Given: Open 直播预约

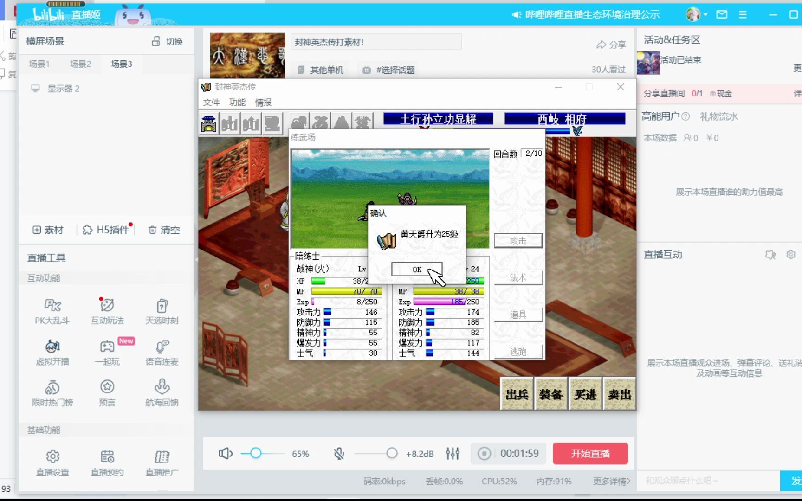Looking at the screenshot, I should 107,462.
